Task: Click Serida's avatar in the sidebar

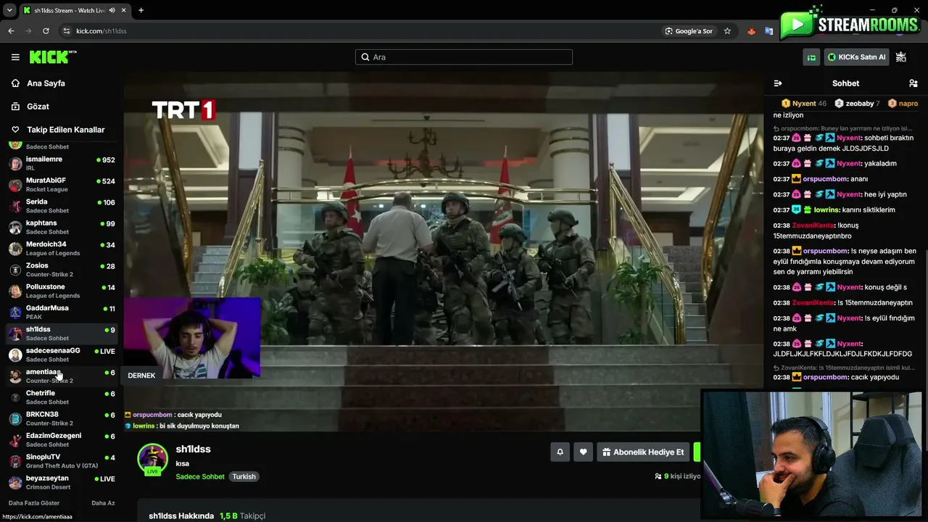Action: click(15, 206)
